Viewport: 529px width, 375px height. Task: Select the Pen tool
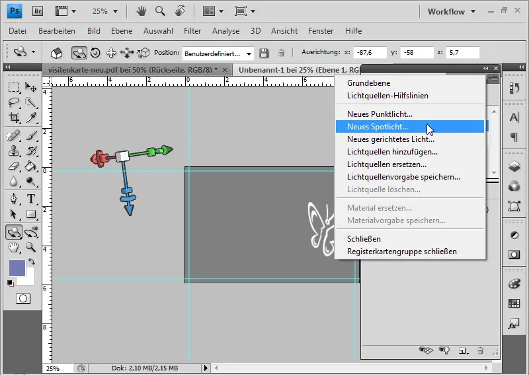pos(13,199)
